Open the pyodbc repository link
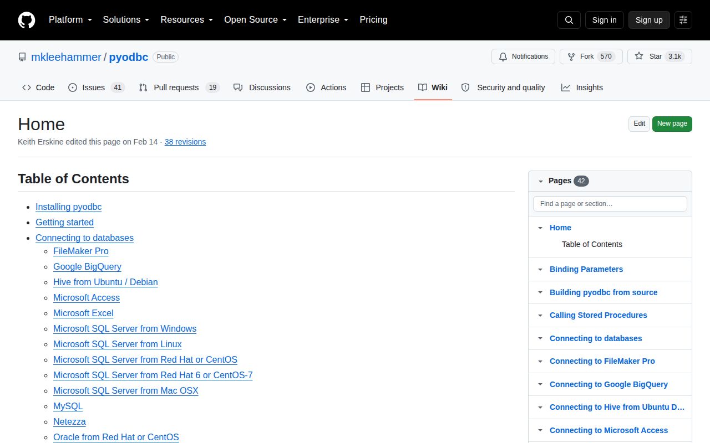 tap(129, 57)
